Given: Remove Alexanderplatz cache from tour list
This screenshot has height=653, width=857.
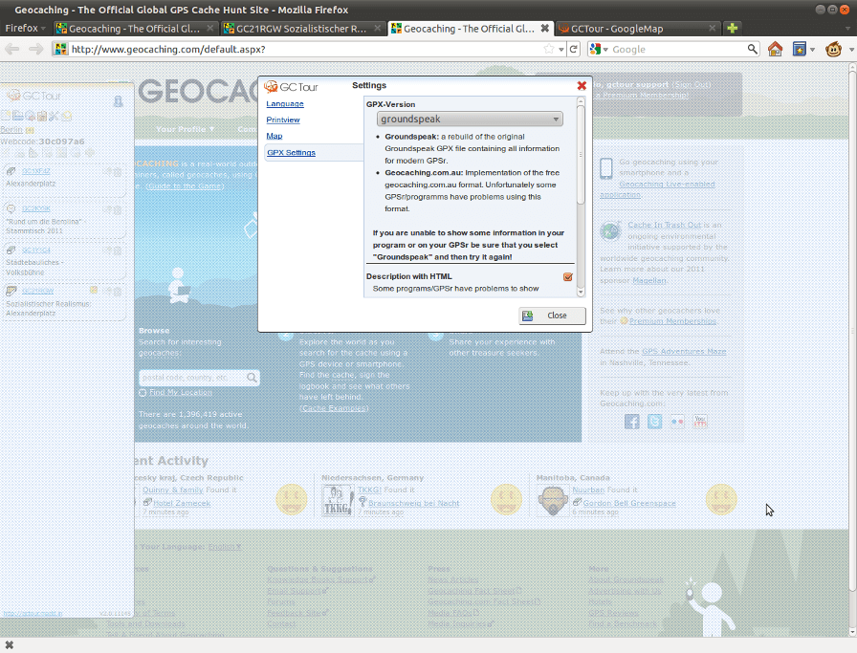Looking at the screenshot, I should tap(118, 173).
